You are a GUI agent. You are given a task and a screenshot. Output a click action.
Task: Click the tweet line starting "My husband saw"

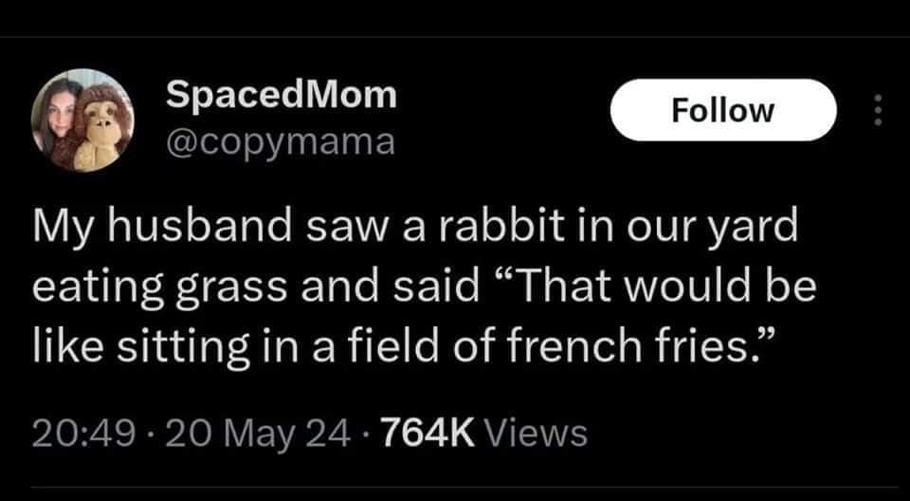pos(415,229)
